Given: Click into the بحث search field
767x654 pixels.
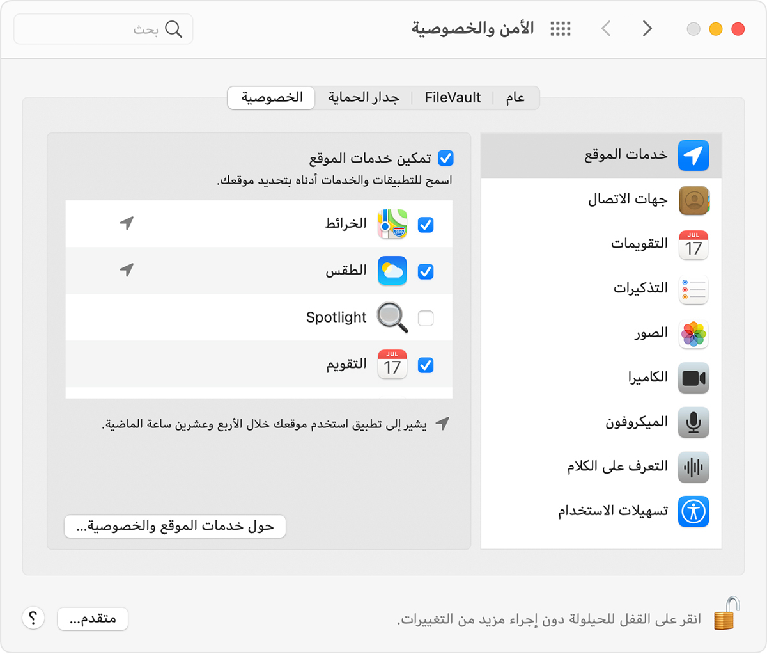Looking at the screenshot, I should (x=104, y=29).
